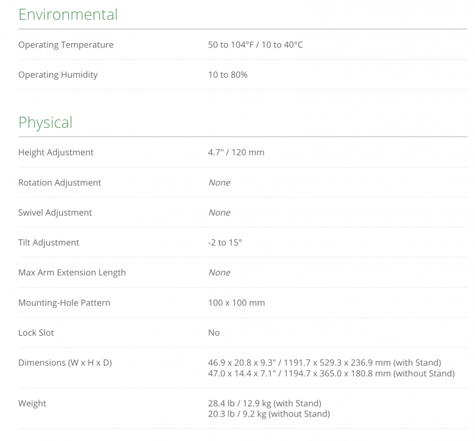Click the dimensions line ending "(with Stand)"
Screen dimensions: 475x441
[325, 363]
